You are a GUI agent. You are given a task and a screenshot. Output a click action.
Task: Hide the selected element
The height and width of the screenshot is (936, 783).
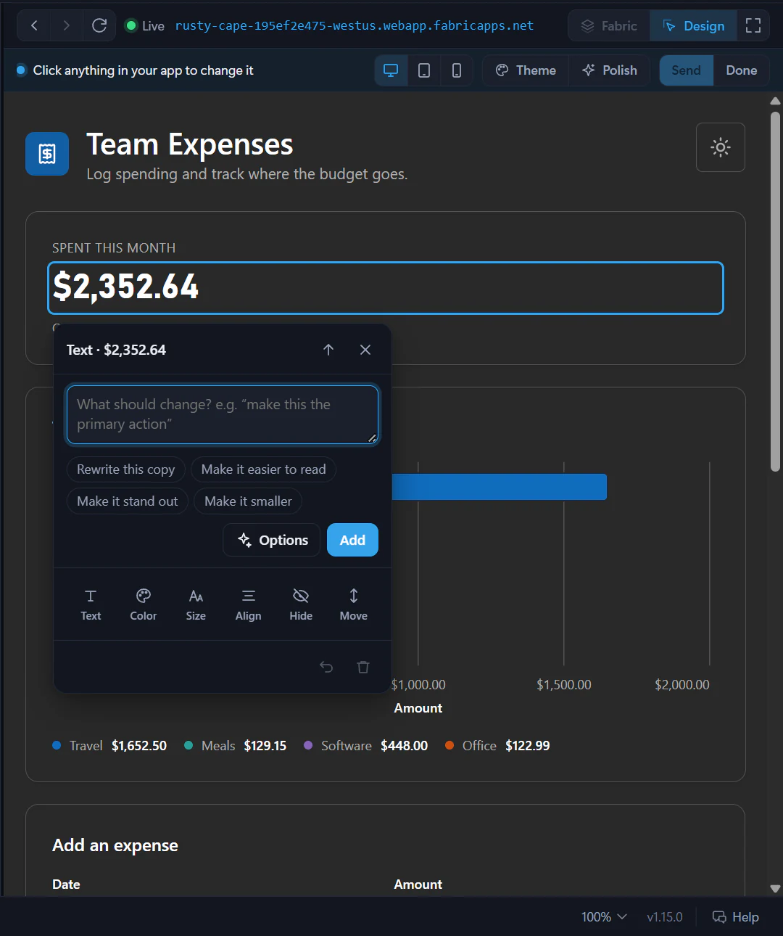301,604
